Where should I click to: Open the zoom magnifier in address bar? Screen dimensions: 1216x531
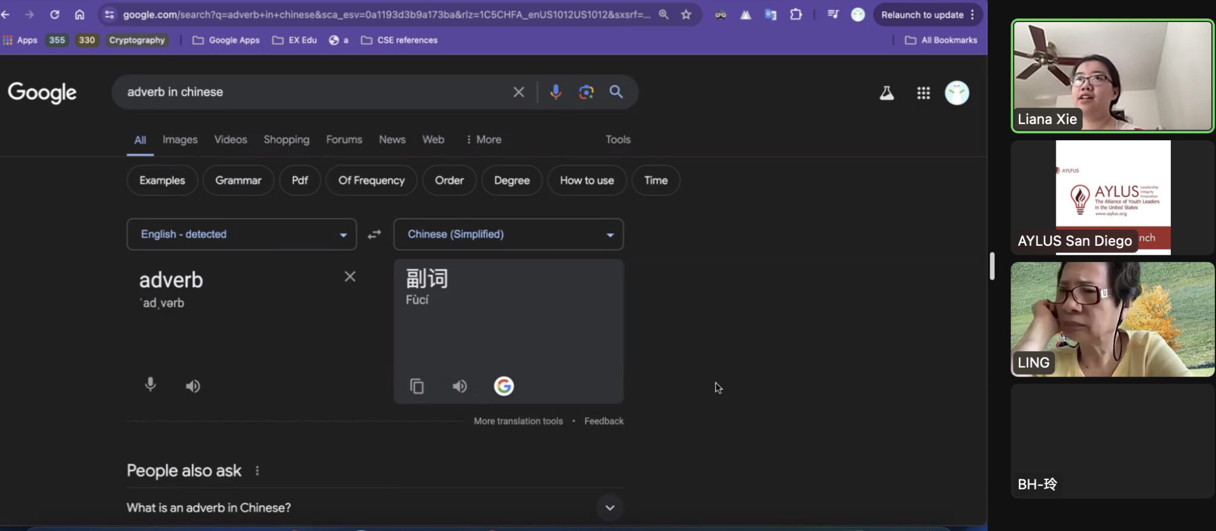[x=663, y=14]
